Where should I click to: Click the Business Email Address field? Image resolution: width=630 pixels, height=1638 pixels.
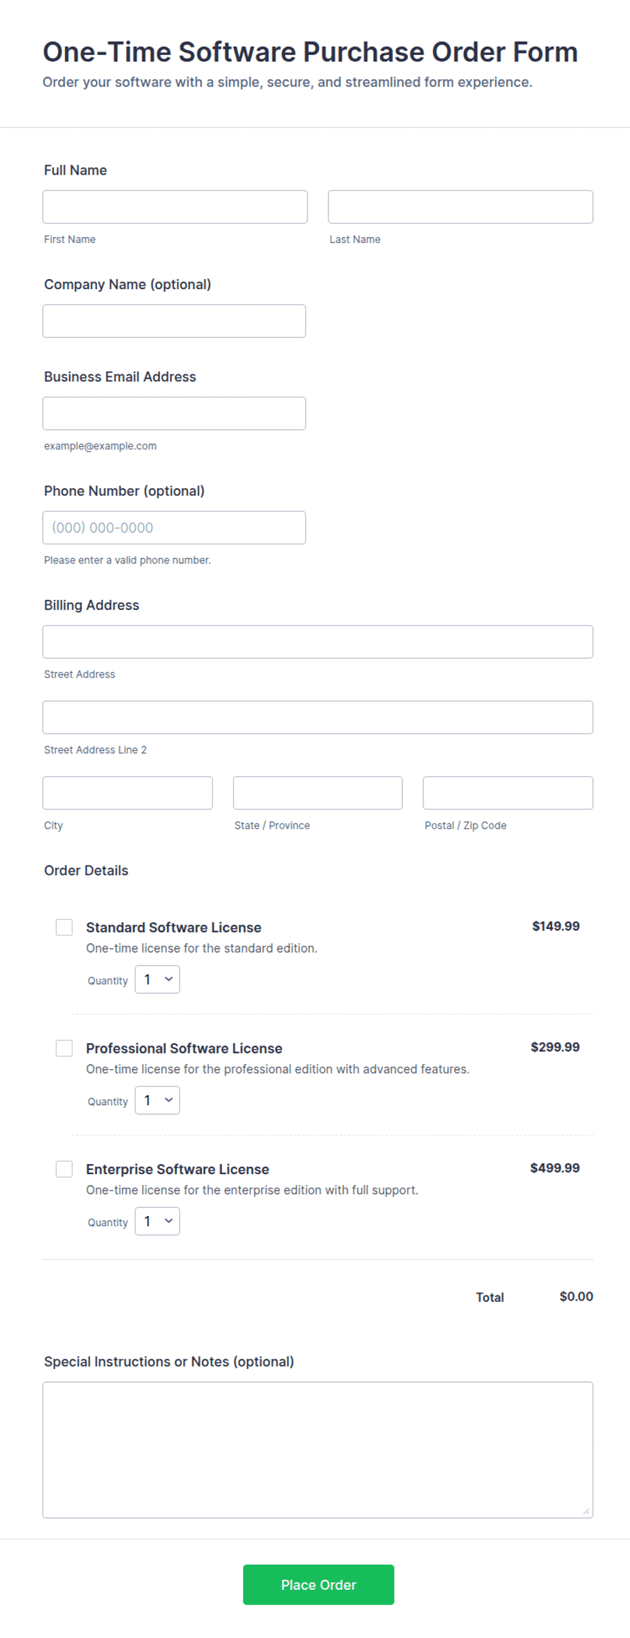point(174,413)
